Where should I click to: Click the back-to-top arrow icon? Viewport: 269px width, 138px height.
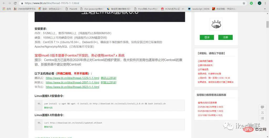[262, 113]
